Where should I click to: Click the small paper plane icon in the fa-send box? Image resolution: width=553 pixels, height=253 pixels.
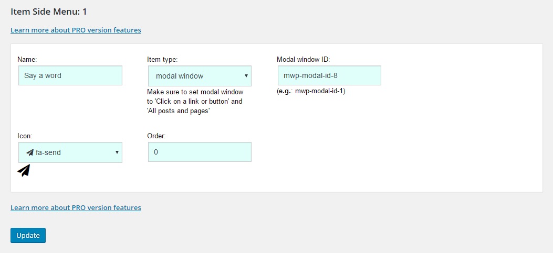pyautogui.click(x=30, y=152)
